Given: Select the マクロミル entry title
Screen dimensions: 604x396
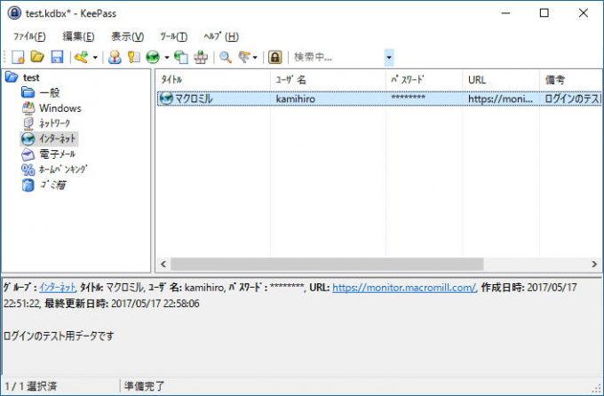Looking at the screenshot, I should [194, 99].
